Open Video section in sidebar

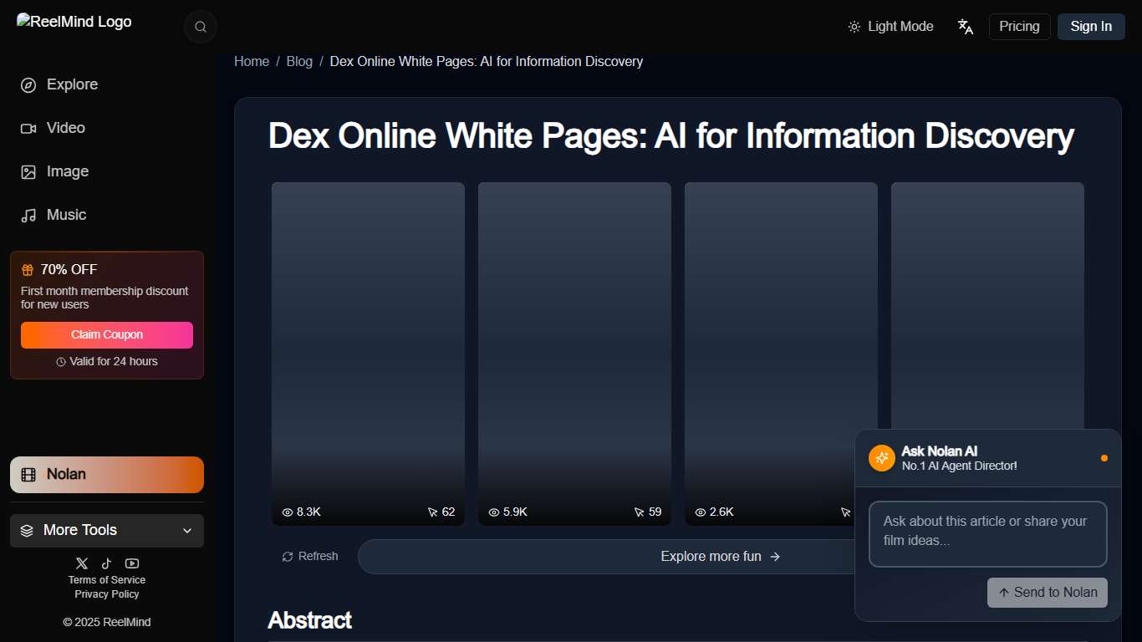click(65, 128)
